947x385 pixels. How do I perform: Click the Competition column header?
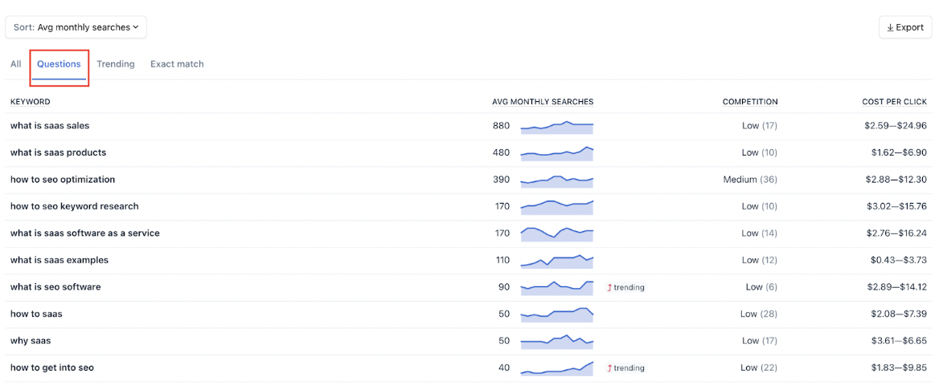[x=750, y=102]
